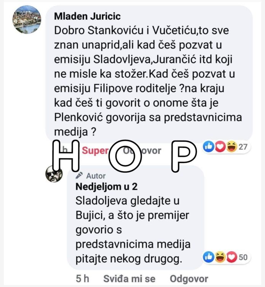Viewport: 265px width, 287px height.
Task: Click the Autor label text
Action: pyautogui.click(x=96, y=176)
